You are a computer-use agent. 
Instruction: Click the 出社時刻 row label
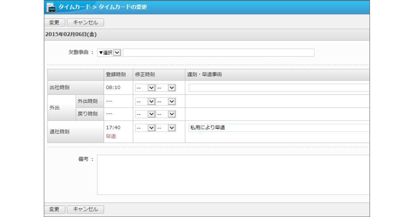(x=59, y=88)
